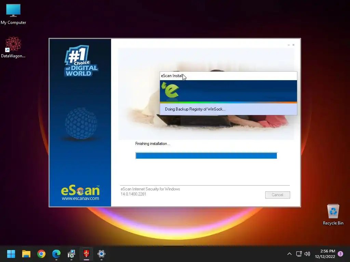Open the Settings gear taskbar icon
Viewport: 350px width, 262px height.
click(101, 254)
